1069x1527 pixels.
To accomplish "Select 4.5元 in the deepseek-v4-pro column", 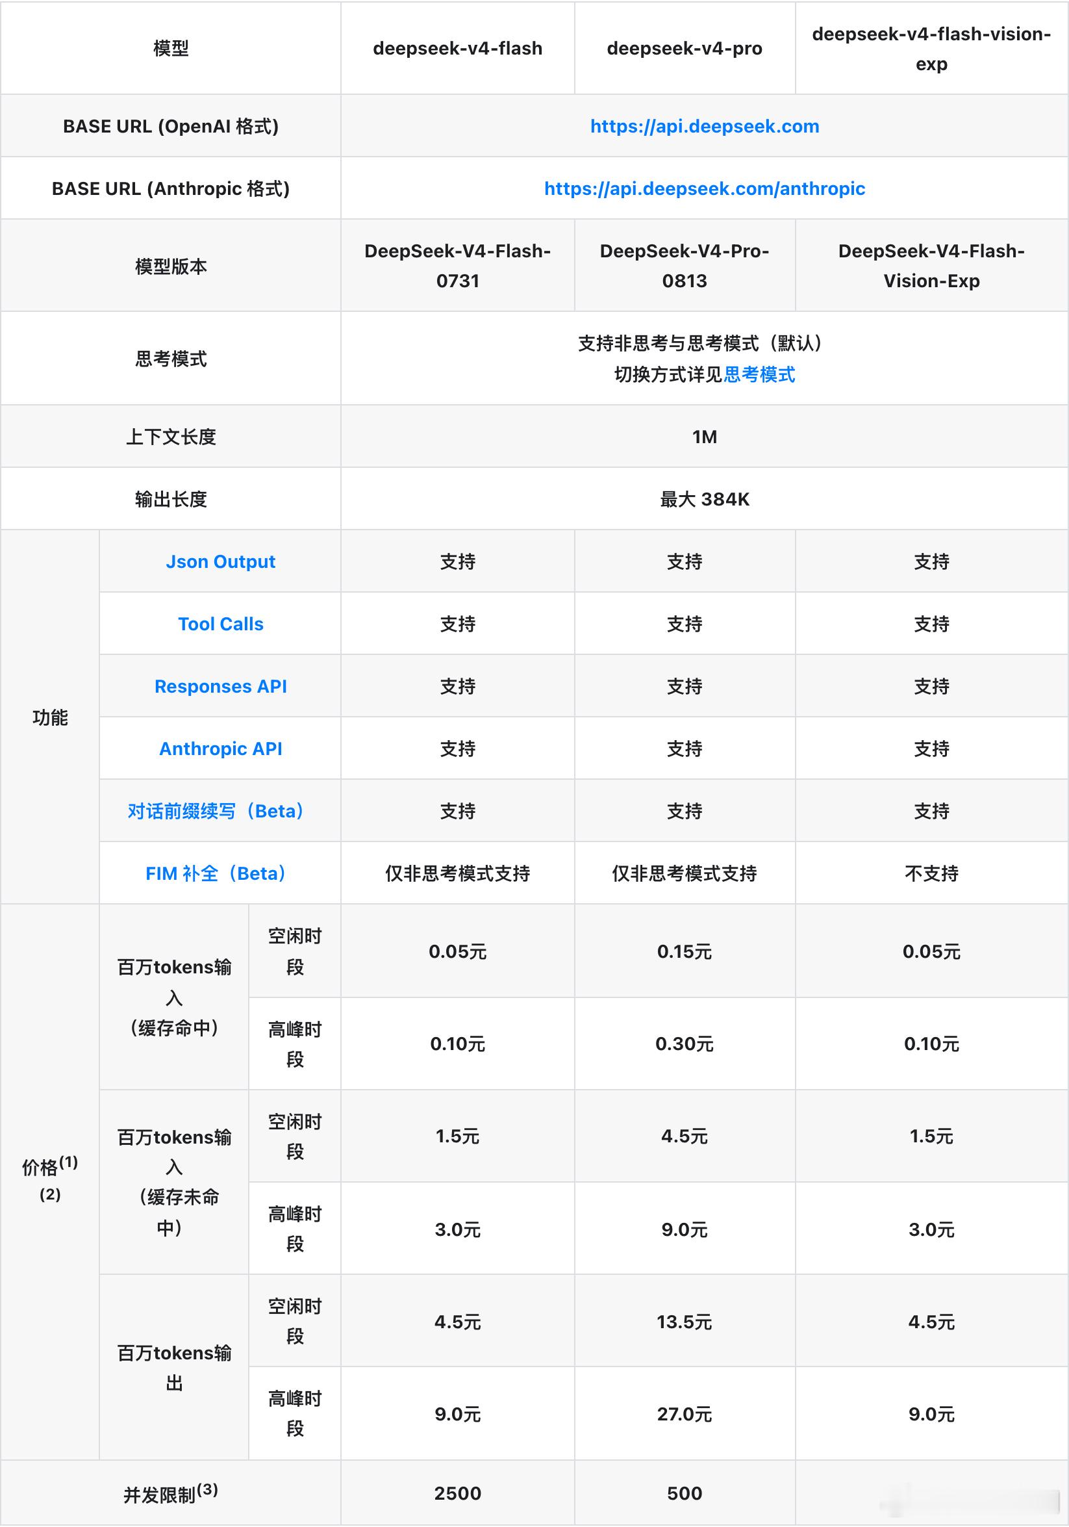I will [x=685, y=1136].
